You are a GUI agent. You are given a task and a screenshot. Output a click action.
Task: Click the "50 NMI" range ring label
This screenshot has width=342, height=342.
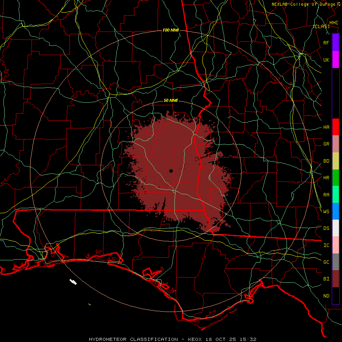pyautogui.click(x=171, y=100)
